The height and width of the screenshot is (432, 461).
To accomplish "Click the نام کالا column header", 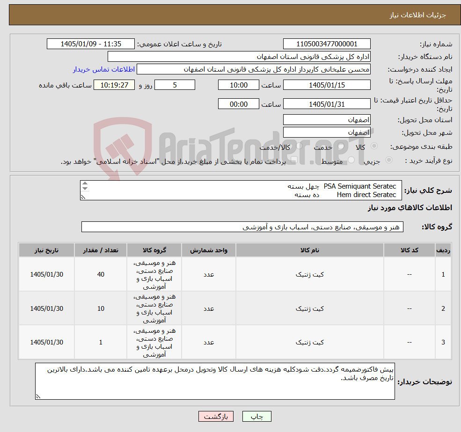I will pyautogui.click(x=309, y=250).
